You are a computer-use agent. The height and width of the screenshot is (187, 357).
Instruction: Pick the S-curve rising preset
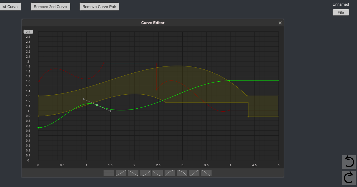(x=194, y=173)
